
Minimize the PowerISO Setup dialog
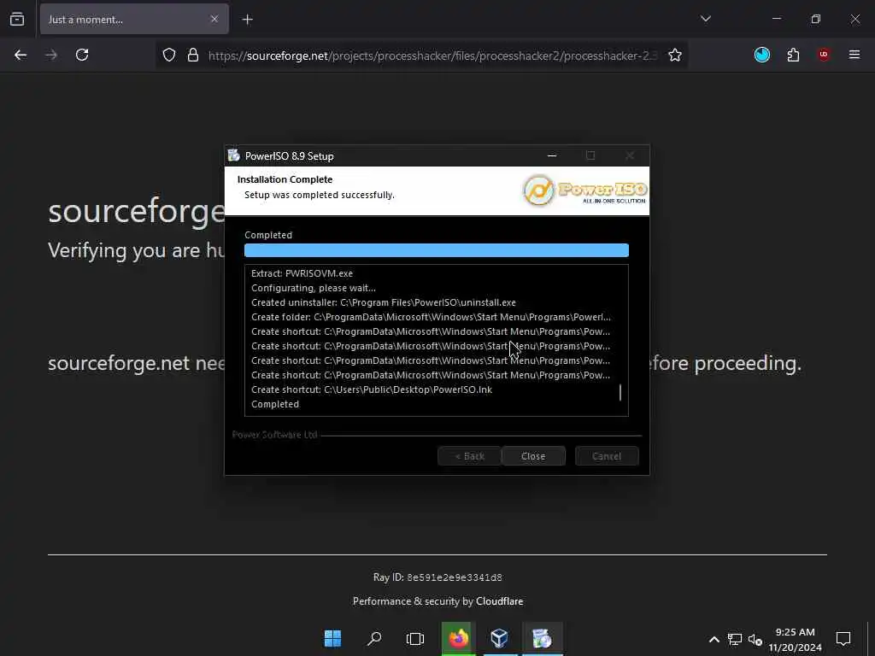[552, 155]
